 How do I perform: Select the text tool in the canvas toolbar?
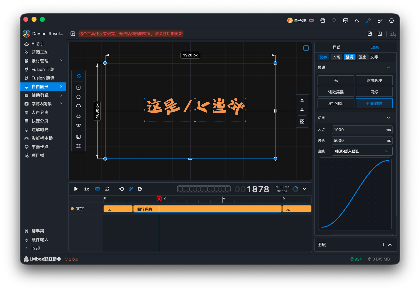point(78,125)
